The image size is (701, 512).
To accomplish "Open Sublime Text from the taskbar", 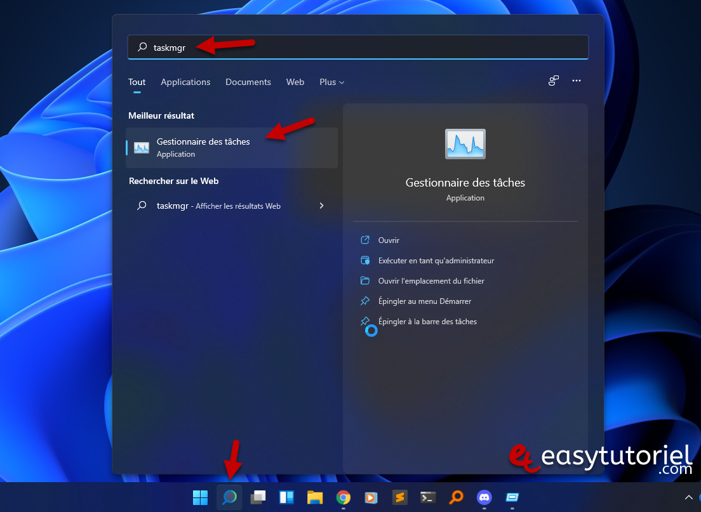I will point(399,497).
